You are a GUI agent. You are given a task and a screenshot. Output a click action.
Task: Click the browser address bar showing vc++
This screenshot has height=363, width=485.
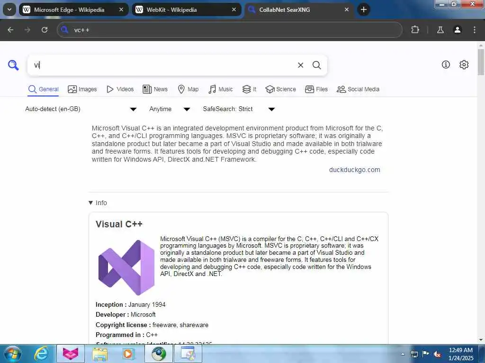pyautogui.click(x=230, y=30)
